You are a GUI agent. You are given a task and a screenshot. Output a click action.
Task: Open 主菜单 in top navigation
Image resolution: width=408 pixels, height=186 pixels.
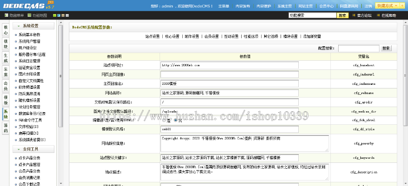pyautogui.click(x=224, y=6)
